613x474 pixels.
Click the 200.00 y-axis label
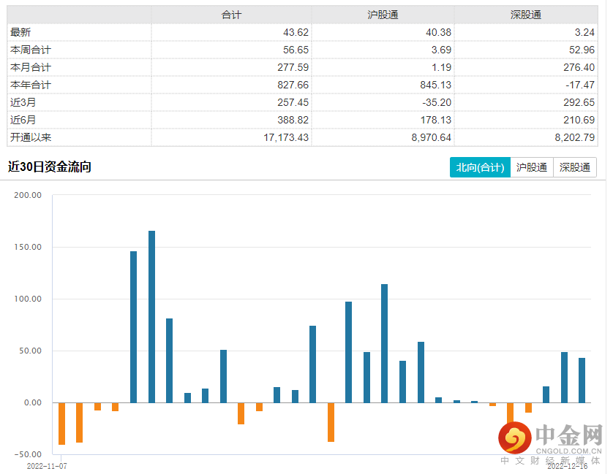[x=28, y=196]
